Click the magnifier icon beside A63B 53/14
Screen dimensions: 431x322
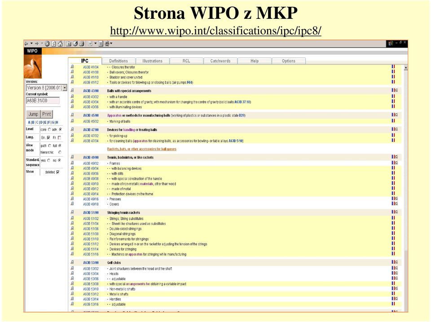click(72, 299)
